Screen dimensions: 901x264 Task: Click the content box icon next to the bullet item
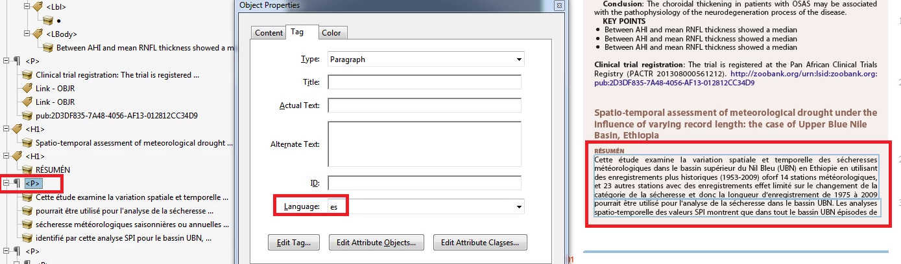pyautogui.click(x=47, y=20)
